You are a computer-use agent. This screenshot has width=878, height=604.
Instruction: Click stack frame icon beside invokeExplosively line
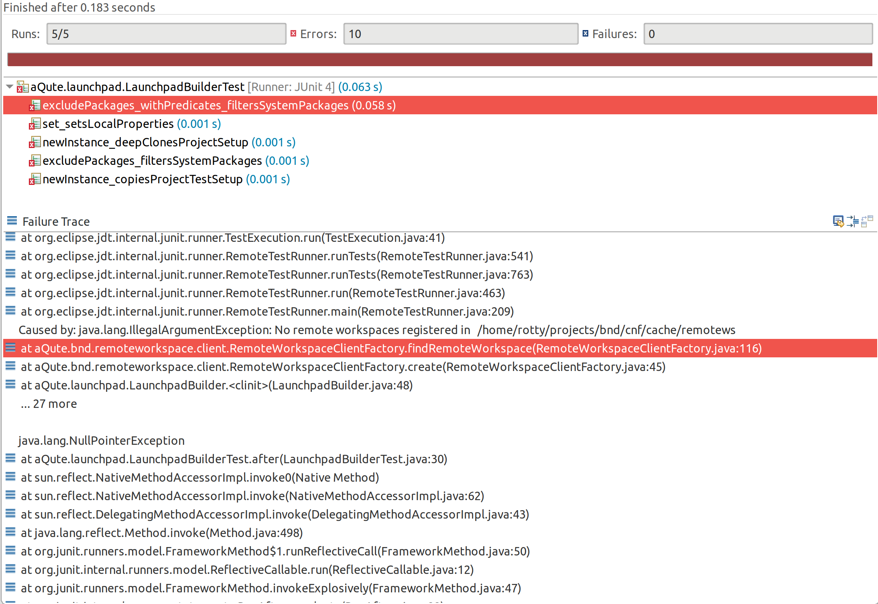[x=10, y=588]
